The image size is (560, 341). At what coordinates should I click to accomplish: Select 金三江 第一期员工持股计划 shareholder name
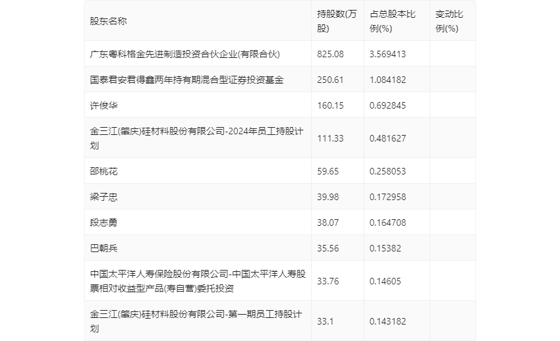click(196, 321)
